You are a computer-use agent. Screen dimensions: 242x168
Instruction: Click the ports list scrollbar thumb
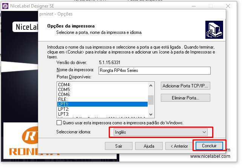[151, 100]
